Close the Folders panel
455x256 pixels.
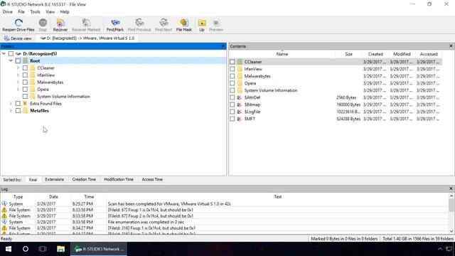223,46
